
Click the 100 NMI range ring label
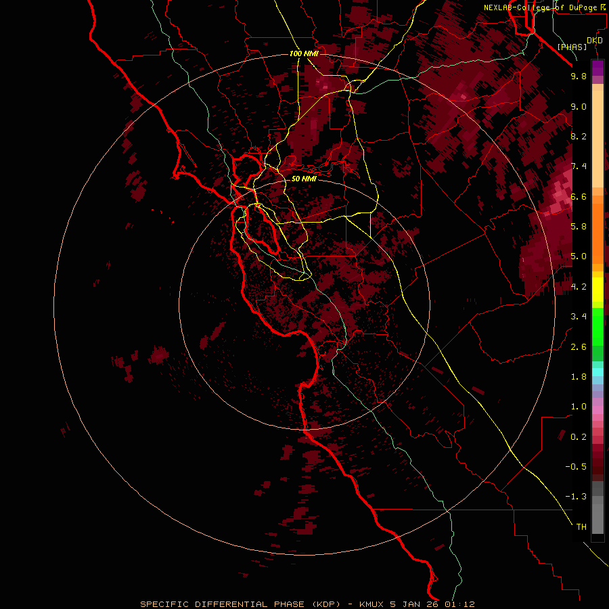click(304, 53)
